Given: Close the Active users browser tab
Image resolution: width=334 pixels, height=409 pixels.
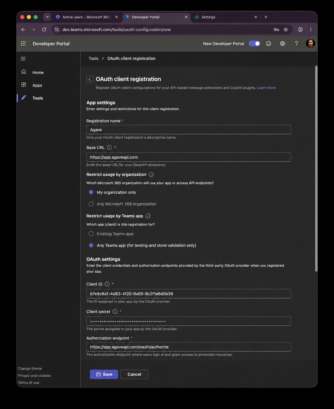Looking at the screenshot, I should coord(117,17).
